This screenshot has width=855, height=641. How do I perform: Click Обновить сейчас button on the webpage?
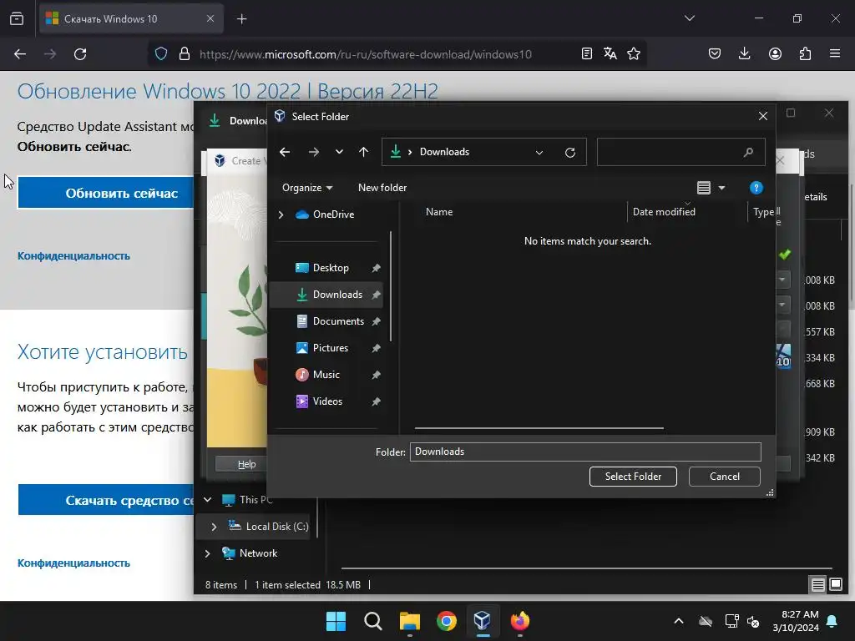106,193
